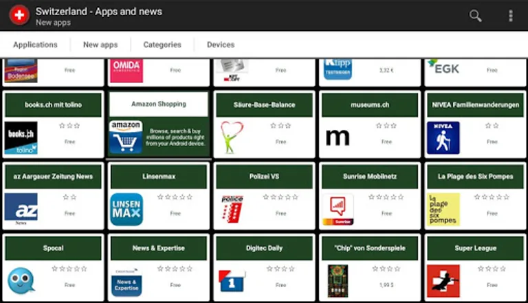Tap the Spocal blue bubble icon
The width and height of the screenshot is (528, 303).
(x=21, y=280)
